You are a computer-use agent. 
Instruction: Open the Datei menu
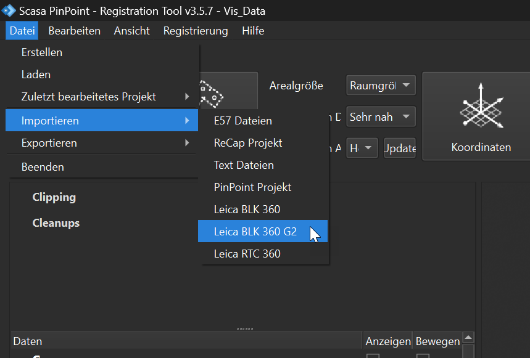(22, 31)
